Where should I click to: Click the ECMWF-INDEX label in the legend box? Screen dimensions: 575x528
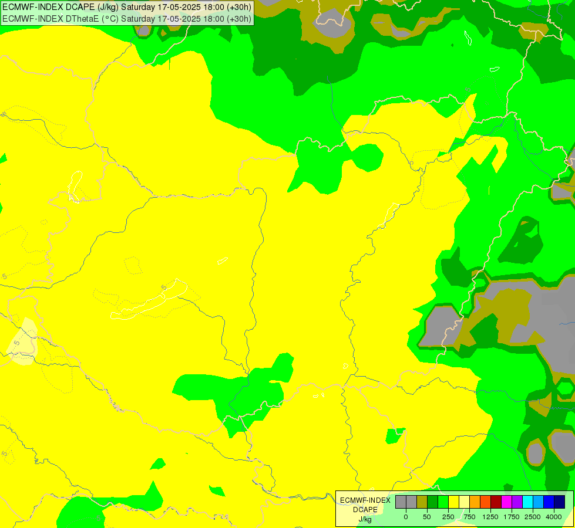tap(365, 500)
